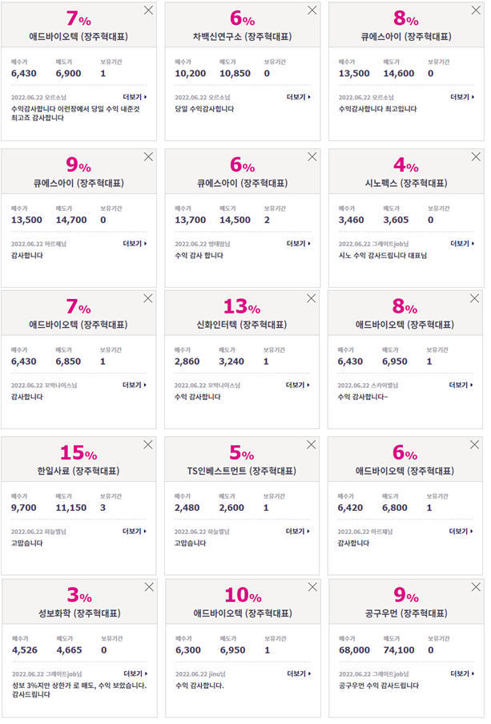This screenshot has width=491, height=724.
Task: Select the 15% profit figure for 한일사료
Action: pyautogui.click(x=78, y=452)
